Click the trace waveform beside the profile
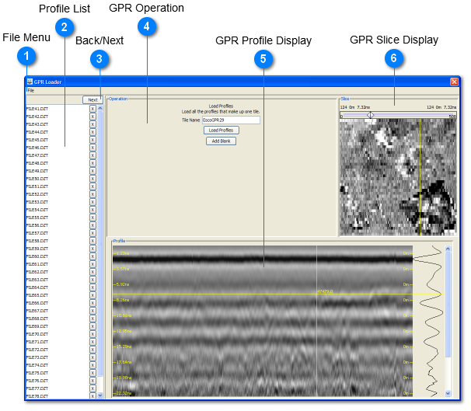Viewport: 471px width, 411px height. (x=429, y=321)
